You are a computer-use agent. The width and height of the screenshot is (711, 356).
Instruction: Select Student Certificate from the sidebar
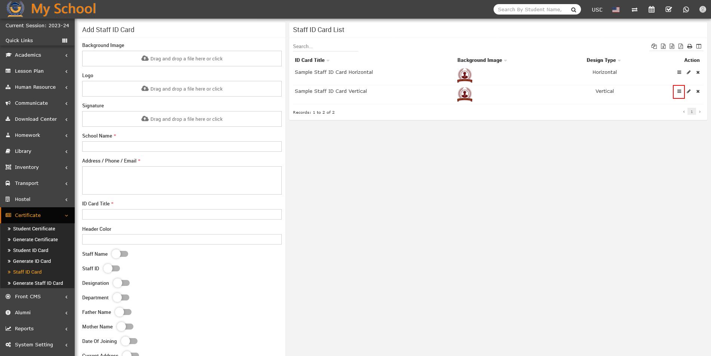pyautogui.click(x=34, y=229)
